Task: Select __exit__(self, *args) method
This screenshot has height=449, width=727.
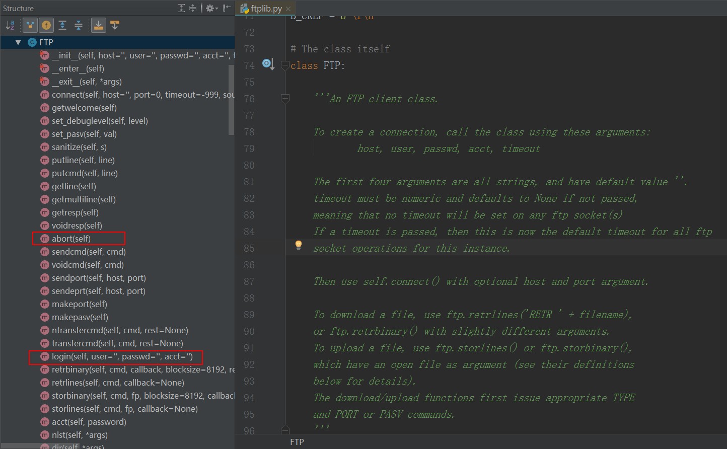Action: [x=87, y=82]
